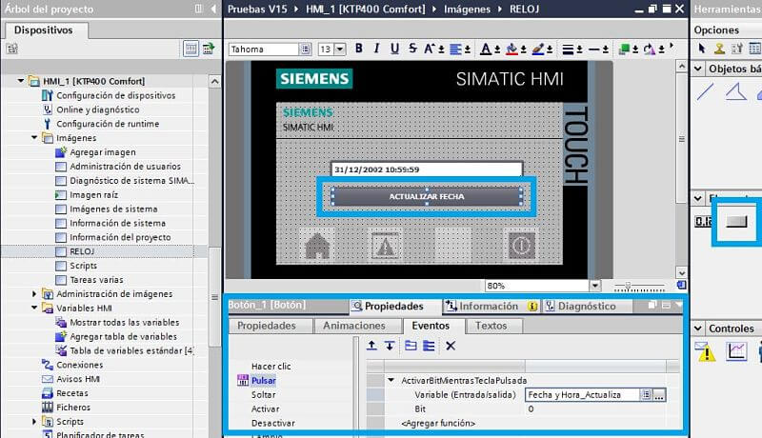Toggle underline text formatting

click(394, 49)
